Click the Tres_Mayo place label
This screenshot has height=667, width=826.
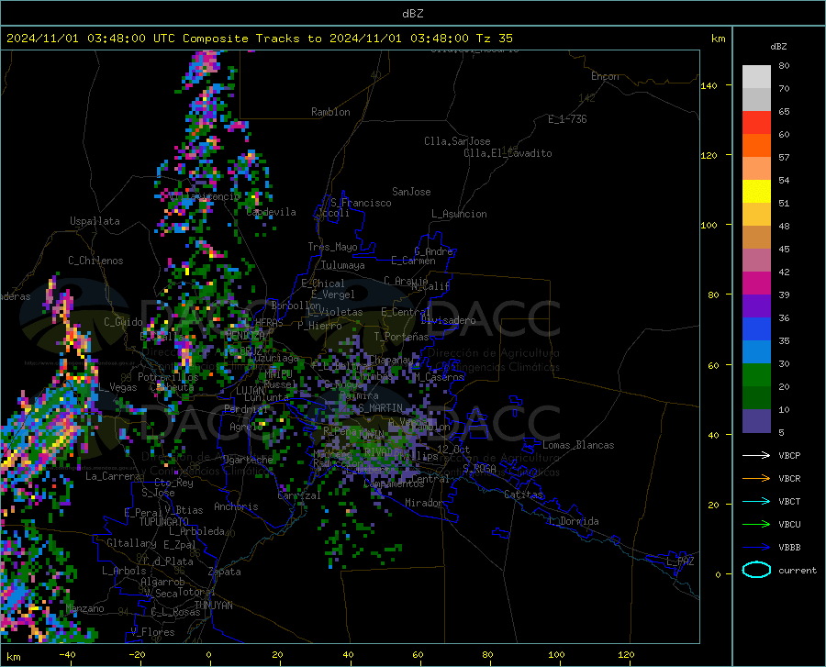[x=332, y=247]
